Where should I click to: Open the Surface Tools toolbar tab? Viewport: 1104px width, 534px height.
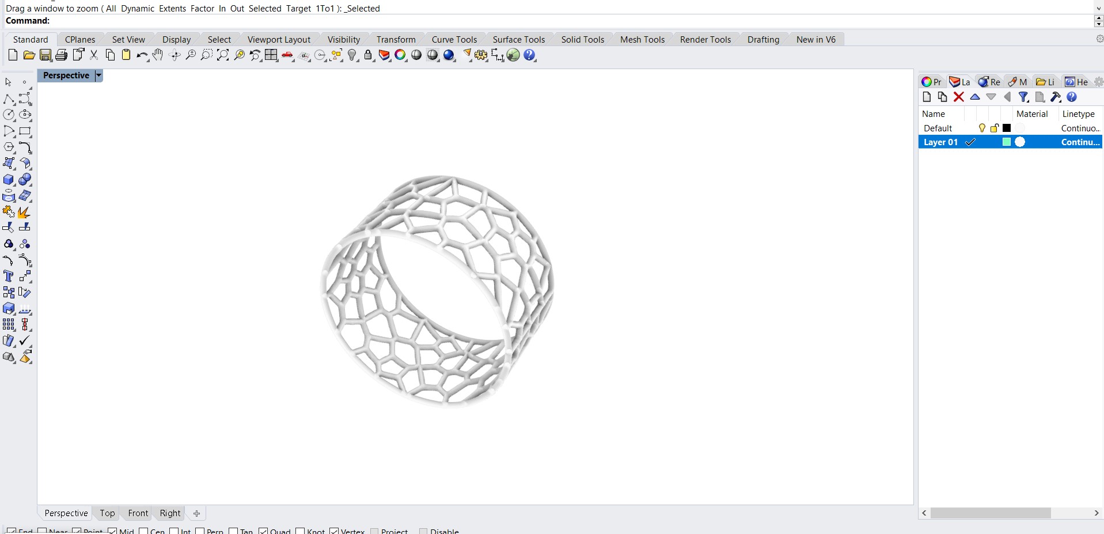518,39
